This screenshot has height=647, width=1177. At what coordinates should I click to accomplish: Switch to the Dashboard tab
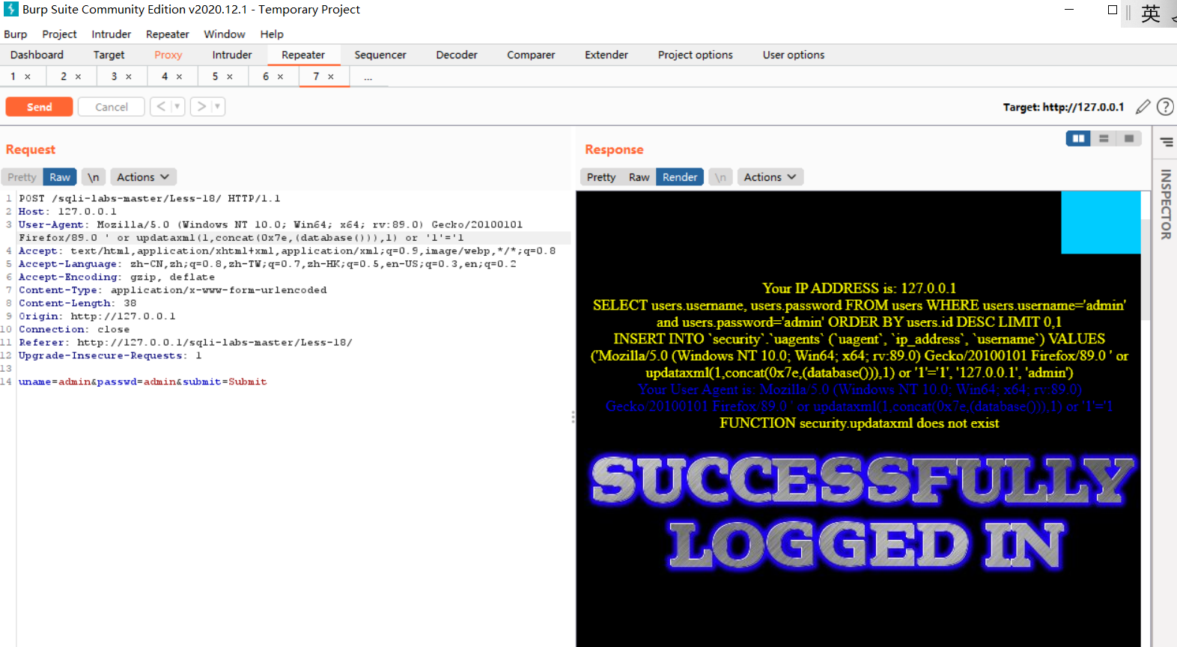[x=37, y=55]
